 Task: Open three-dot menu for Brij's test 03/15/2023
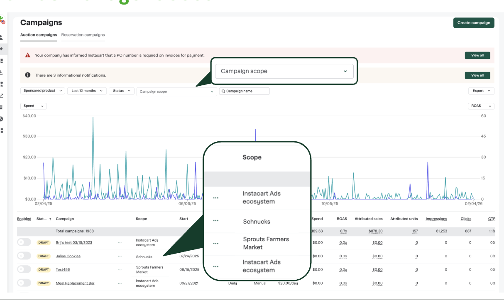coord(120,242)
